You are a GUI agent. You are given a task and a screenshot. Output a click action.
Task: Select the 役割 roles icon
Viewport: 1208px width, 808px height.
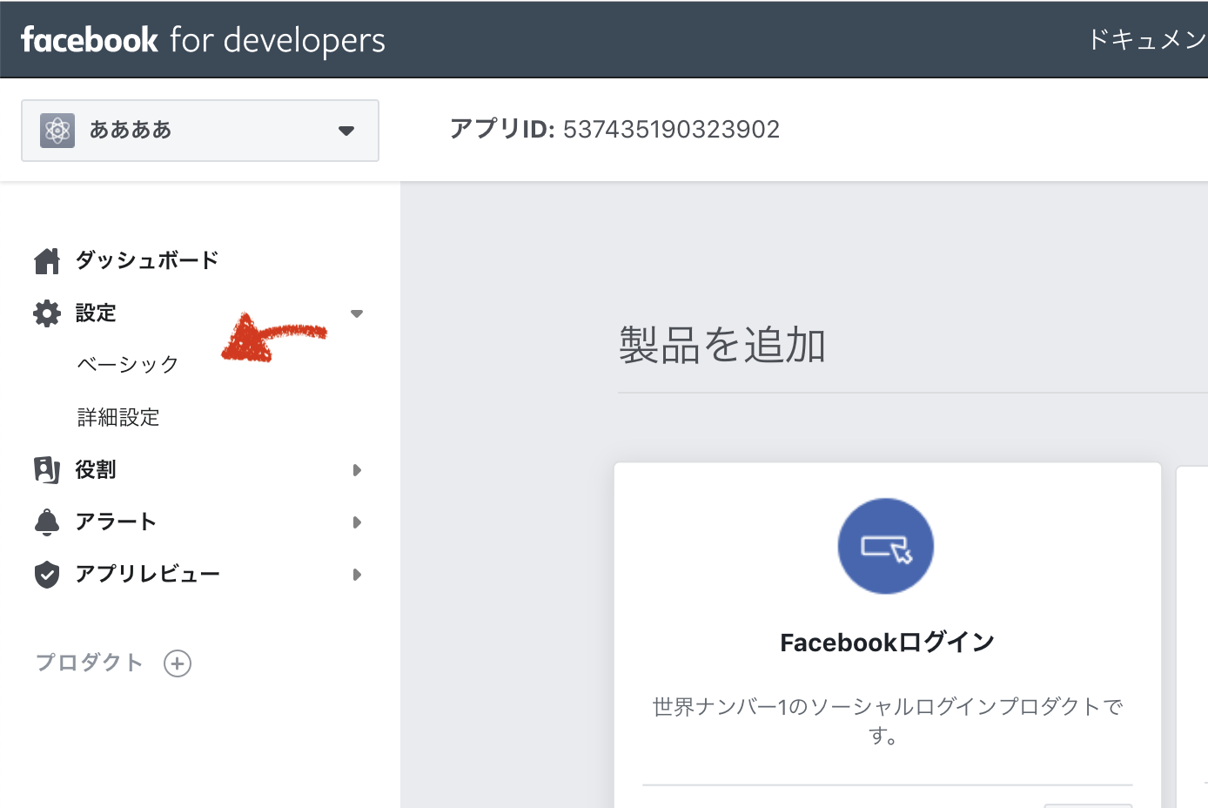point(46,468)
